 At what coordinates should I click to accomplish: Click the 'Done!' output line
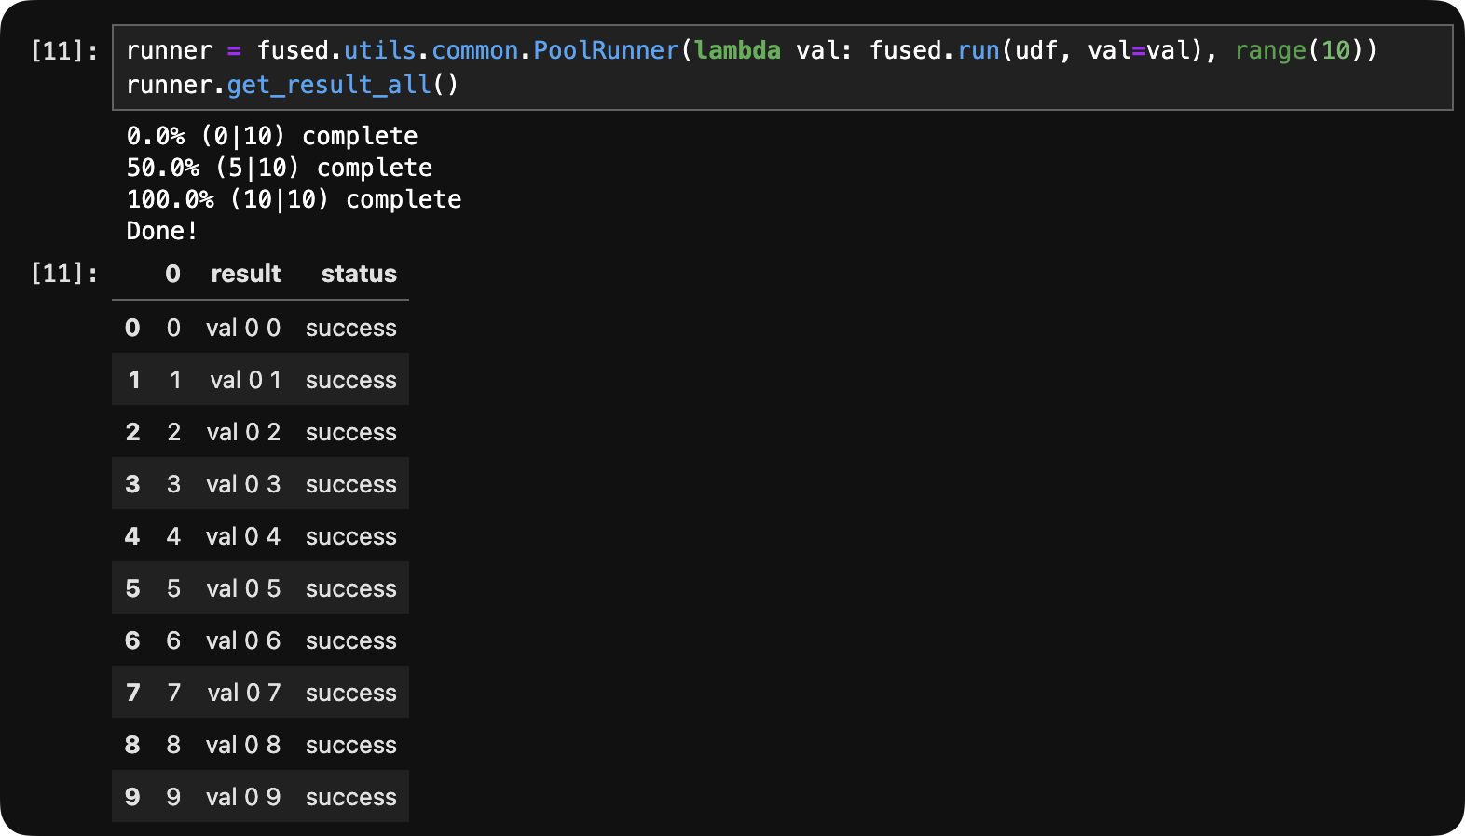click(x=162, y=231)
